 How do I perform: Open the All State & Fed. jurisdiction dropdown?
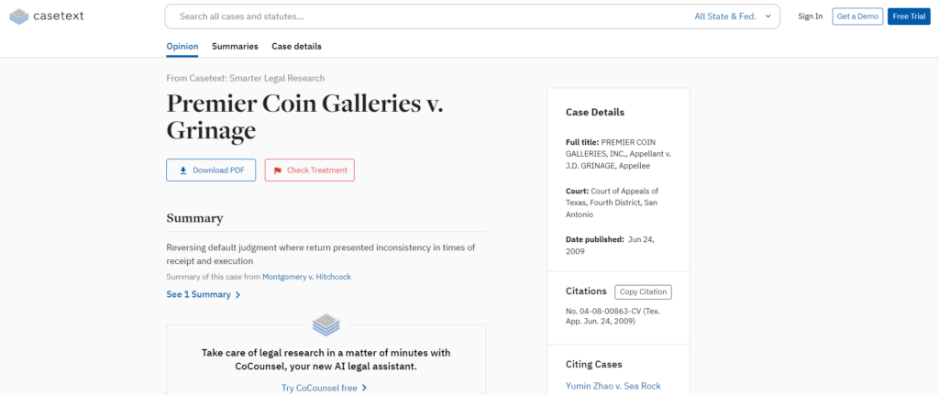pyautogui.click(x=733, y=16)
